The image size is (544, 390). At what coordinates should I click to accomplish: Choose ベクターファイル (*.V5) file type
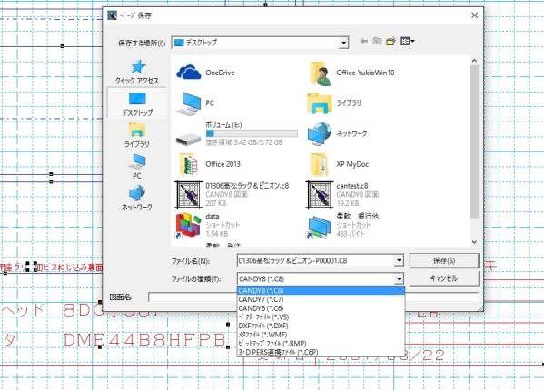321,317
